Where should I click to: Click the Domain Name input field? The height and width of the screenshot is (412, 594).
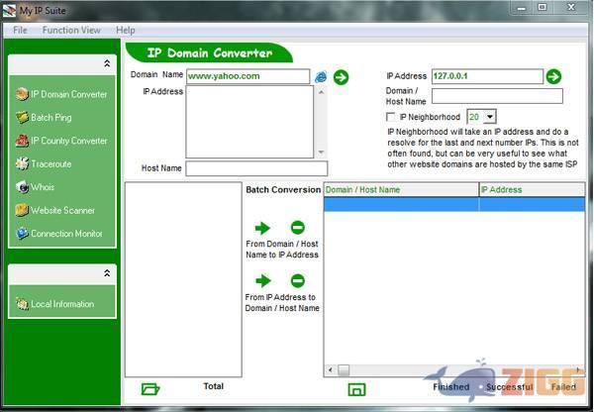tap(247, 76)
